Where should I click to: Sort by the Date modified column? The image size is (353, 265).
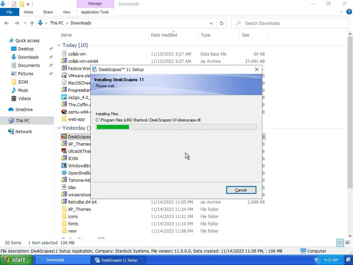point(164,35)
